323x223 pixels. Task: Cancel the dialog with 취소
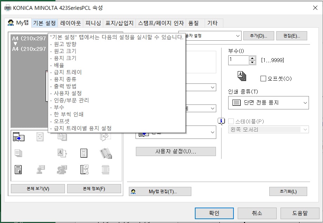click(x=257, y=213)
